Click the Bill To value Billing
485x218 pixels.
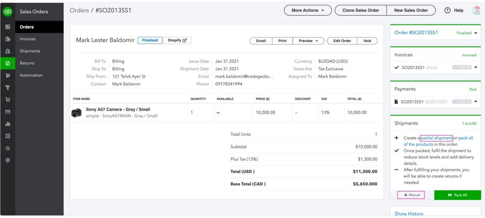(x=118, y=61)
